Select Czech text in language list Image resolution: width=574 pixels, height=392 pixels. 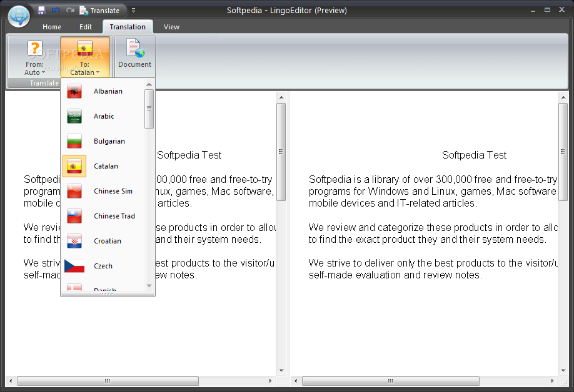tap(103, 266)
